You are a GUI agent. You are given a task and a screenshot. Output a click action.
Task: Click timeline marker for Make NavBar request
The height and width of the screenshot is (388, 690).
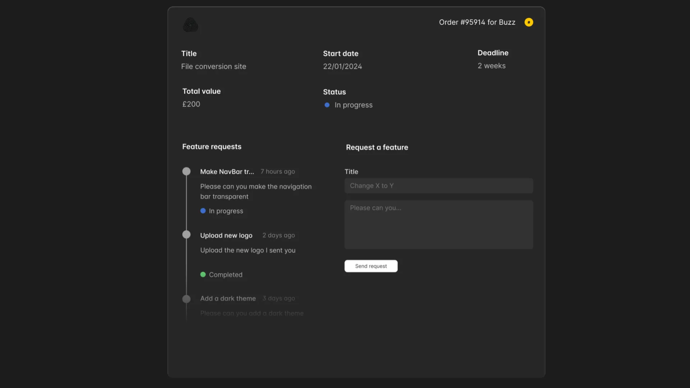tap(186, 171)
